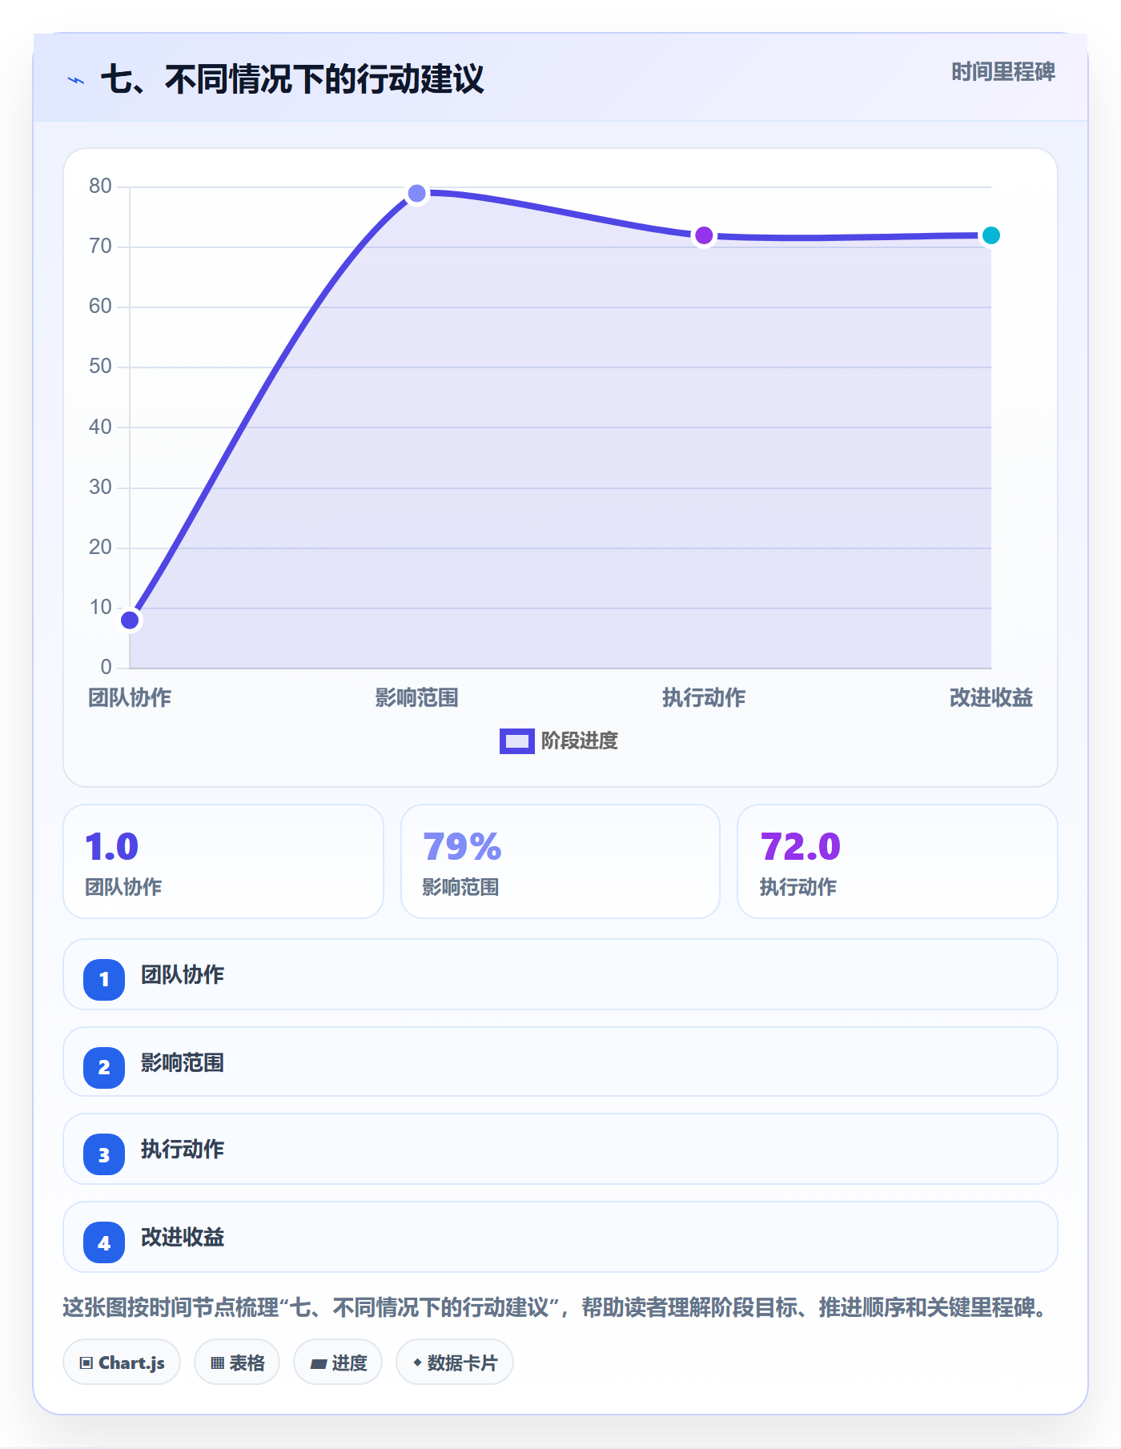The width and height of the screenshot is (1121, 1449).
Task: Click step number 1 badge
Action: (104, 979)
